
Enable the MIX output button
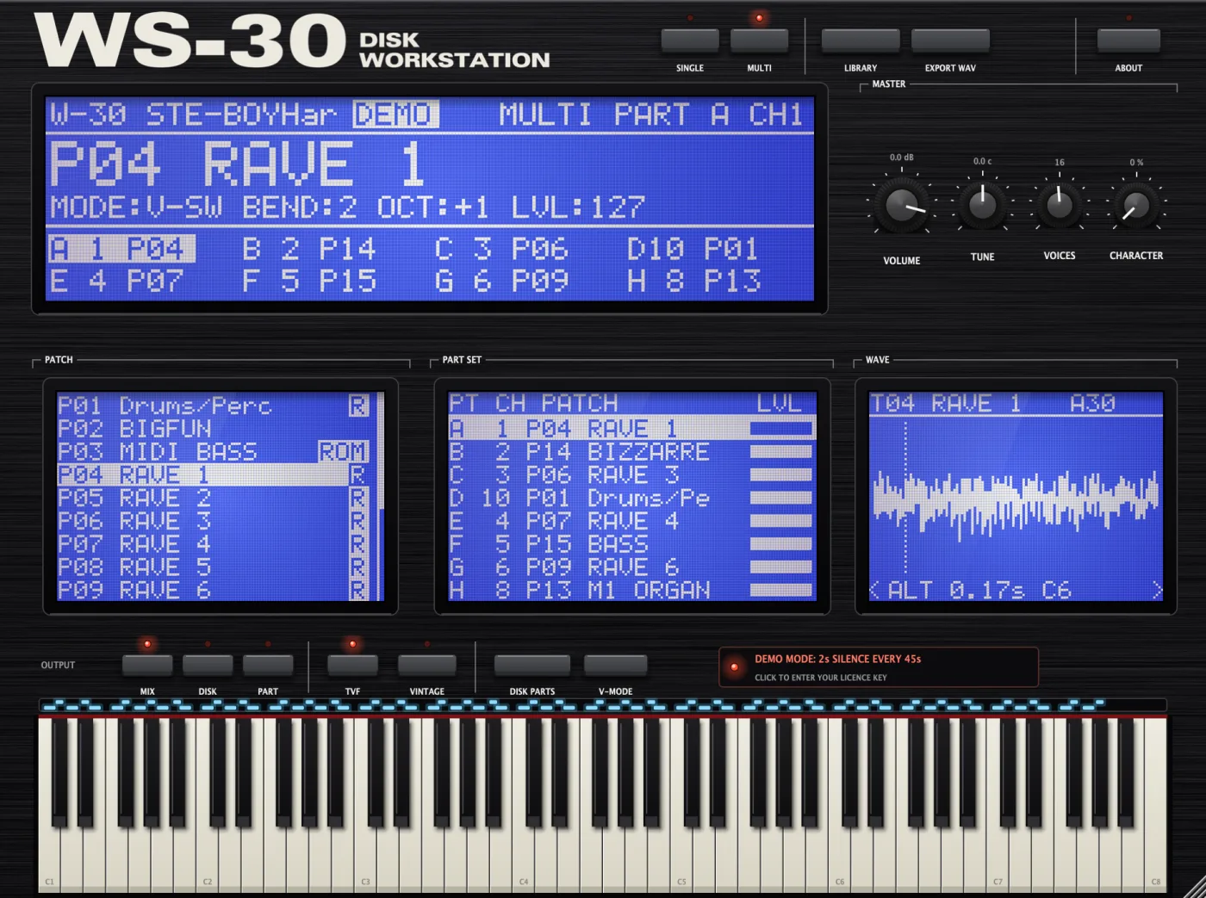point(147,666)
